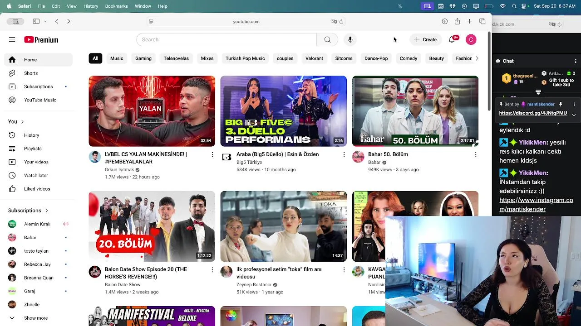Screen dimensions: 581x326
Task: Open the mantiskender Instagram link in chat
Action: [x=536, y=205]
